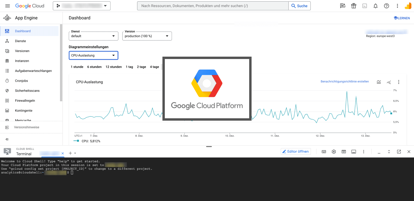Open the chart three-dot options menu
414x201 pixels.
(399, 82)
